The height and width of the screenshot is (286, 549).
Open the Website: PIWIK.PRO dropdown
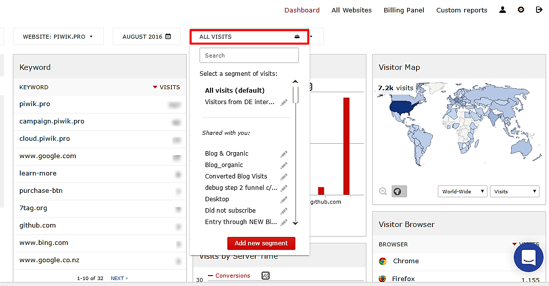pyautogui.click(x=58, y=37)
